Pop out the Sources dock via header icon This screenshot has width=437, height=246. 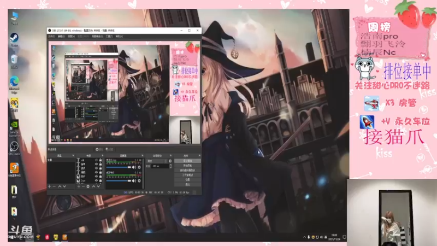click(x=103, y=155)
